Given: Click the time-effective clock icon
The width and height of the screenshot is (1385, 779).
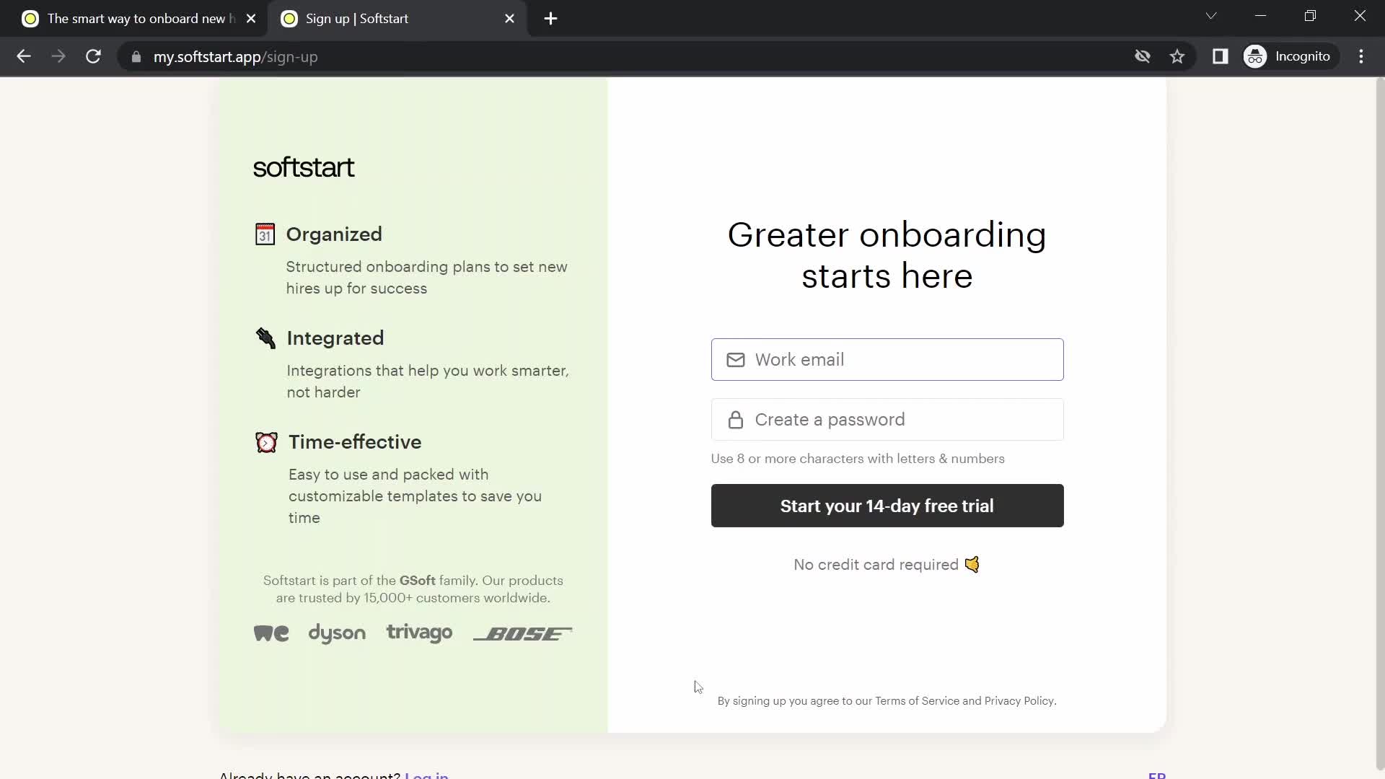Looking at the screenshot, I should click(x=265, y=441).
